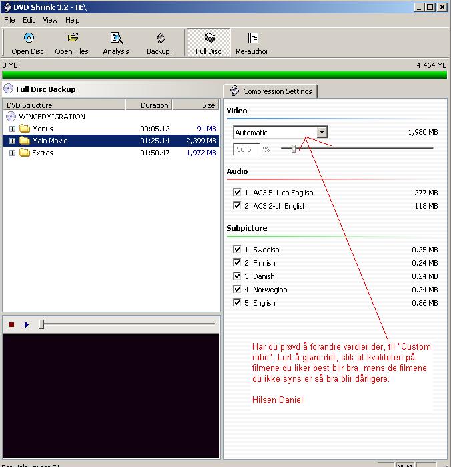This screenshot has width=451, height=467.
Task: Uncheck the English subpicture
Action: coord(237,302)
